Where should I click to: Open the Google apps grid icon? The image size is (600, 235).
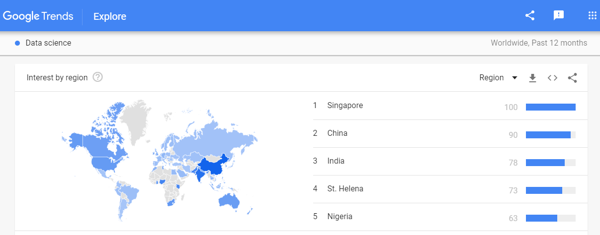click(592, 15)
